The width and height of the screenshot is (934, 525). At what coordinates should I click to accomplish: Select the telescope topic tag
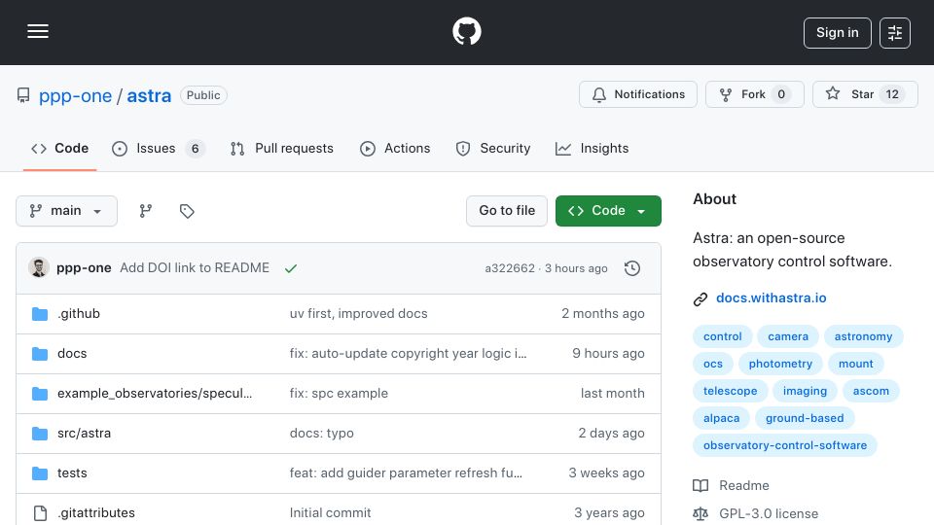pos(731,391)
